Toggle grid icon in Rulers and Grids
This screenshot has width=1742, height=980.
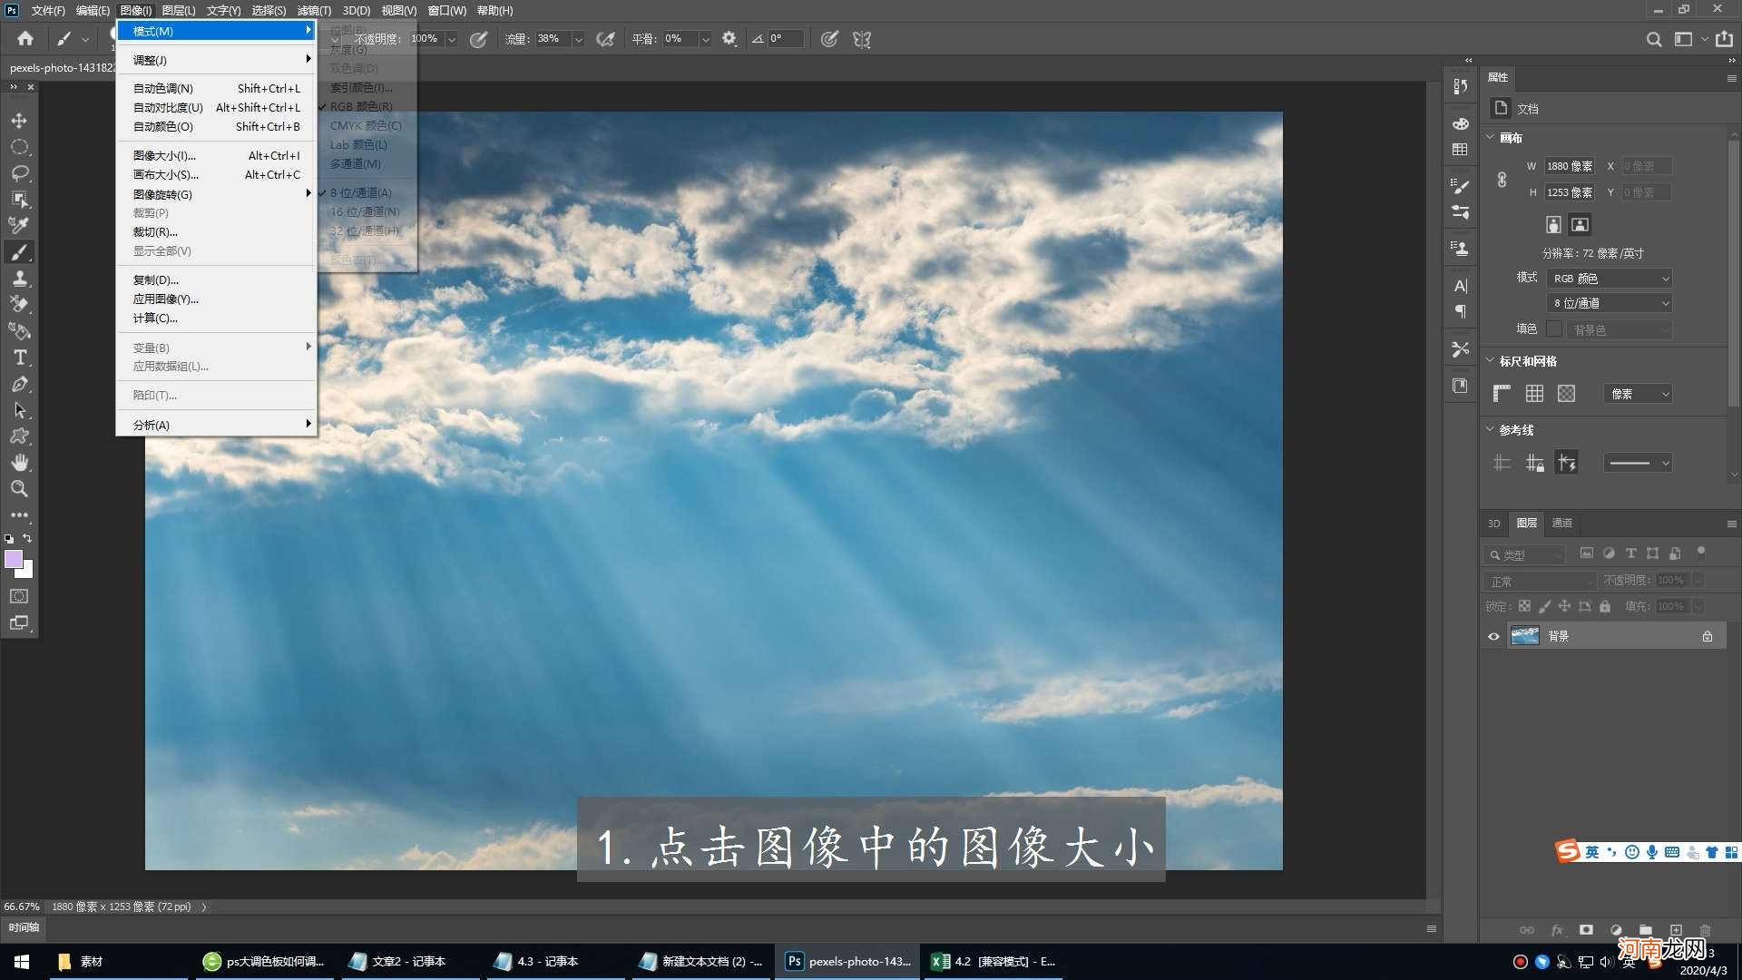pyautogui.click(x=1534, y=393)
